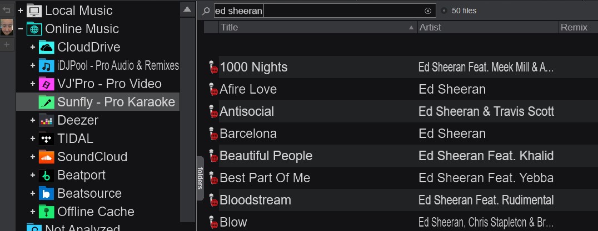Sort the list by the Artist column header
The width and height of the screenshot is (598, 231).
coord(488,27)
